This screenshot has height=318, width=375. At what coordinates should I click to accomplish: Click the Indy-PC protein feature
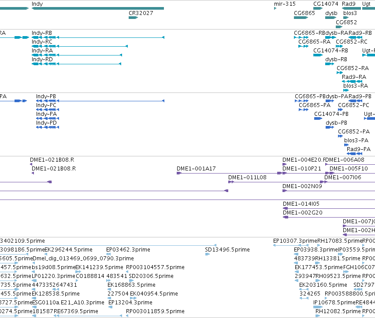click(x=48, y=110)
